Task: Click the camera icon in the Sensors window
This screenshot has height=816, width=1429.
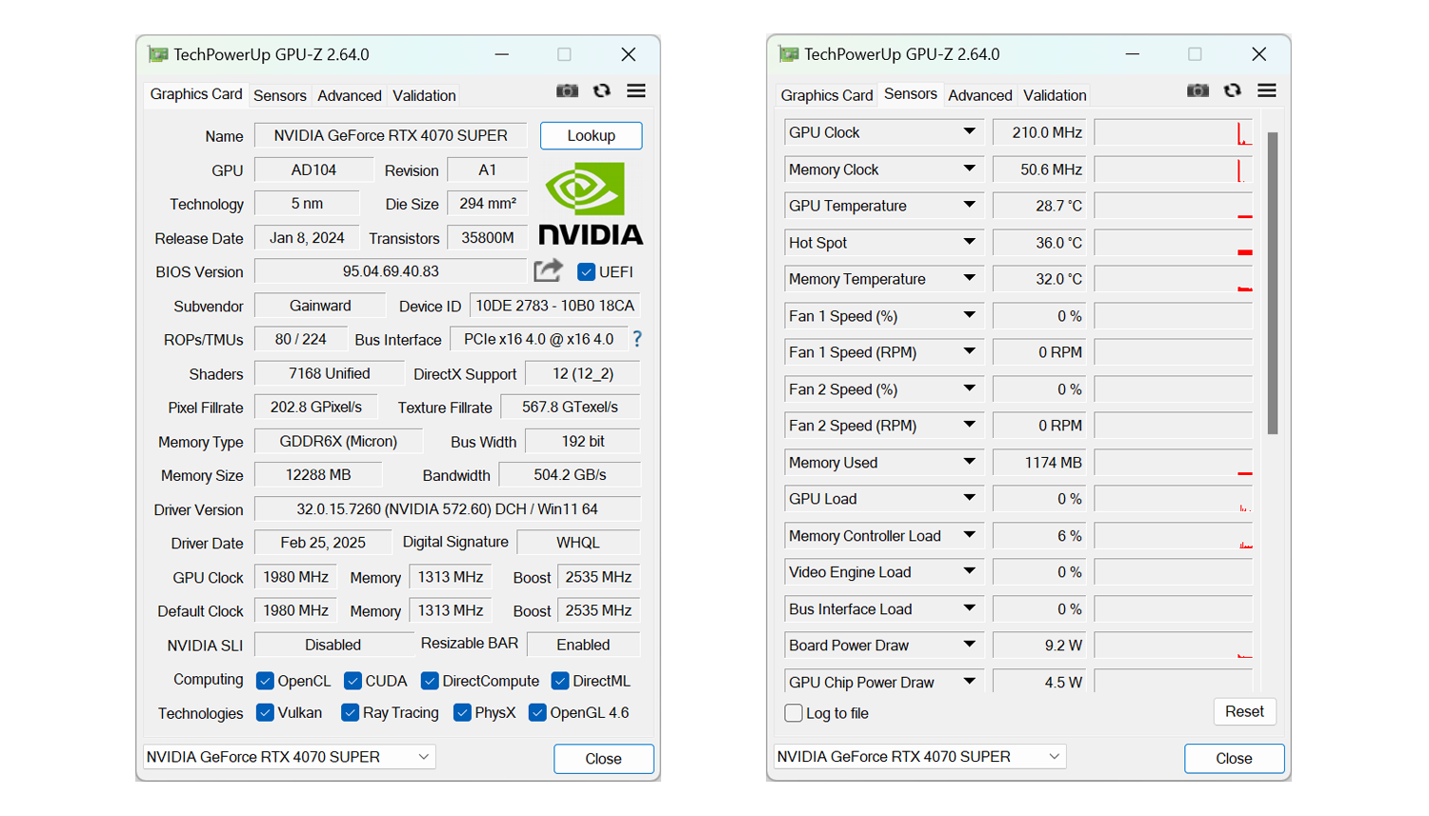Action: tap(1198, 90)
